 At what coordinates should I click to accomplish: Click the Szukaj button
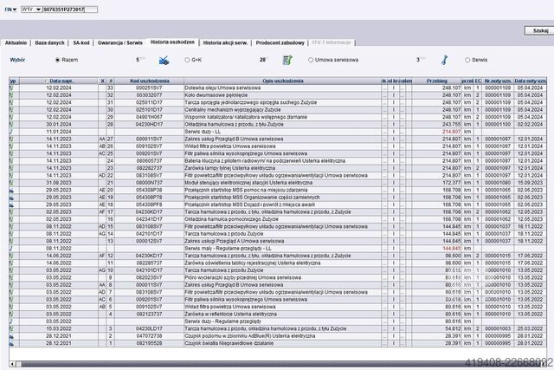point(539,31)
